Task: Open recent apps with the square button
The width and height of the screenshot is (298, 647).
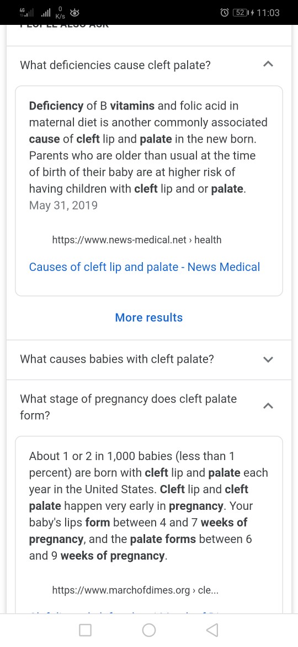Action: click(x=85, y=630)
